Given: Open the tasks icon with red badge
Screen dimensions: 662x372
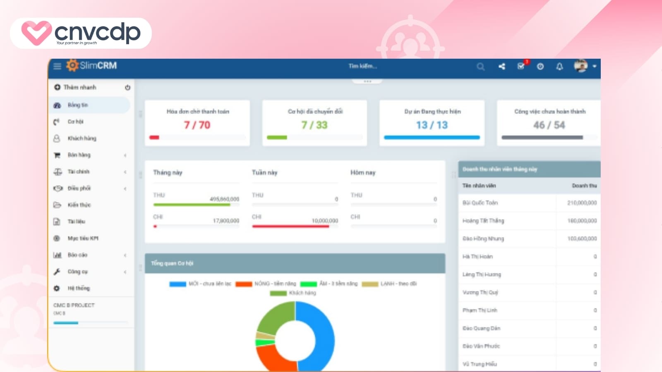Looking at the screenshot, I should (521, 66).
